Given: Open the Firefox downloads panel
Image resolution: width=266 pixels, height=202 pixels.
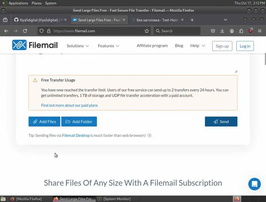Looking at the screenshot, I should pos(222,31).
